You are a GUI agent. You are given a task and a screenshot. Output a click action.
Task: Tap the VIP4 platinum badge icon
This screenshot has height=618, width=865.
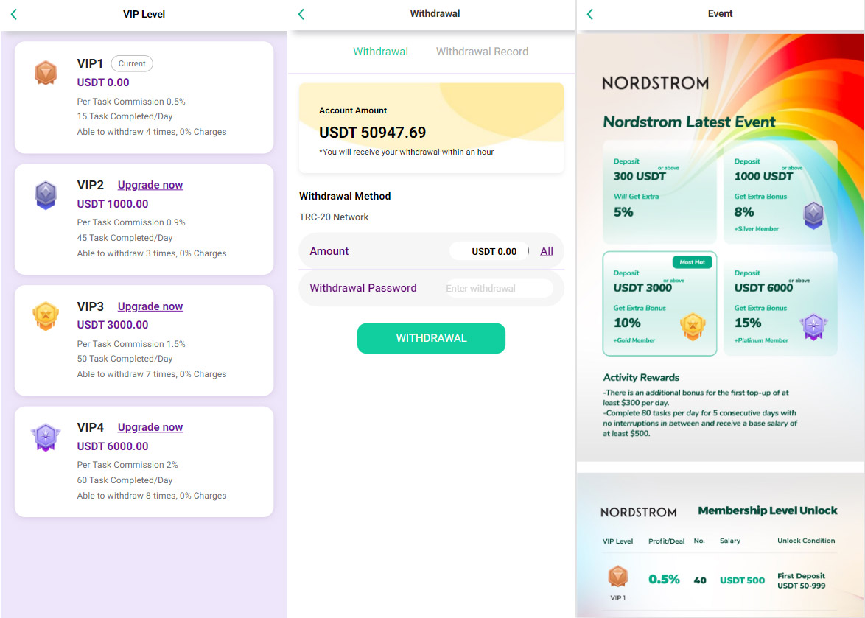click(x=46, y=438)
